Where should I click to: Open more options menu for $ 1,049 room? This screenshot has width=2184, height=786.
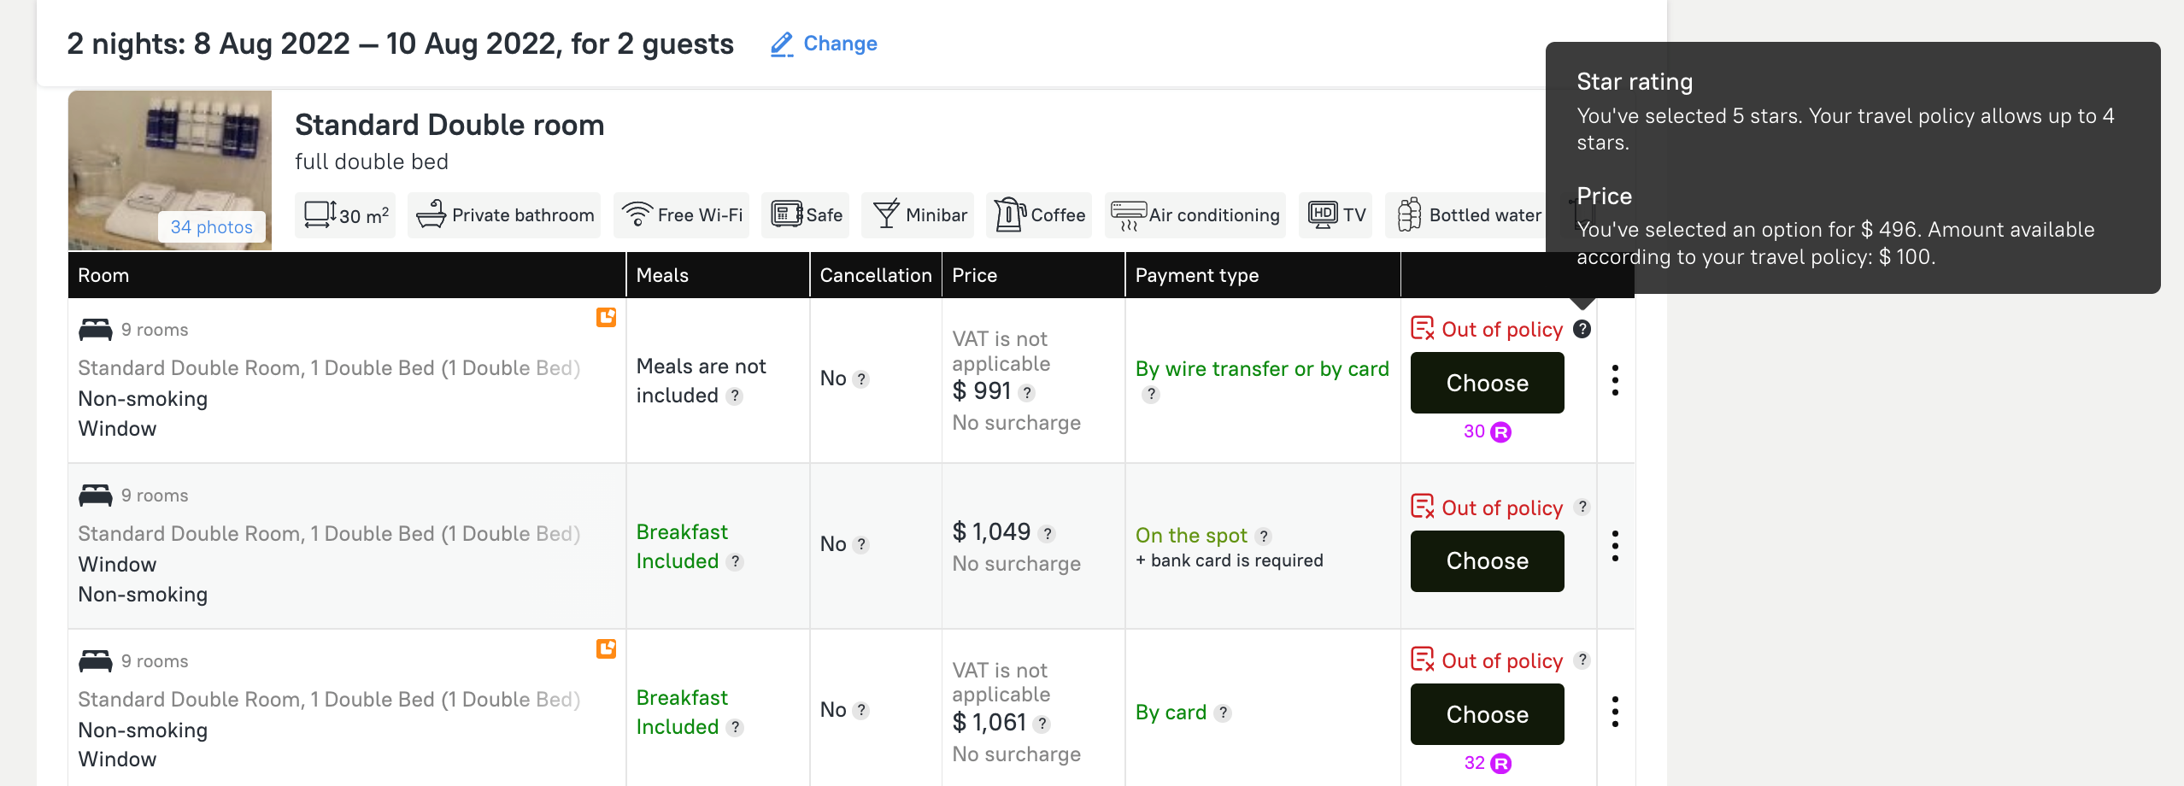(1614, 546)
